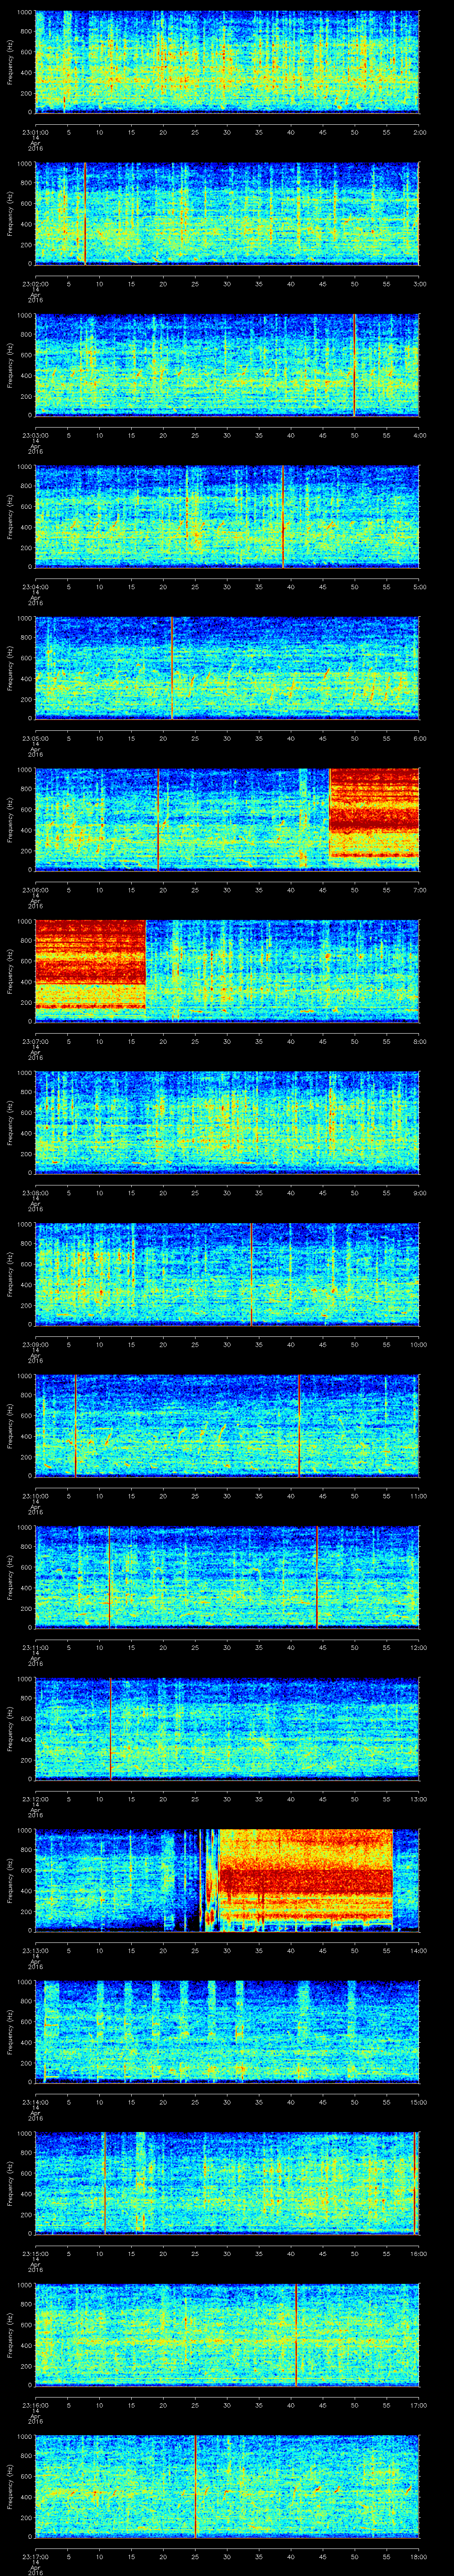Click the 45-second tick label under 23:14:00 panel
The image size is (454, 2576).
(323, 2102)
